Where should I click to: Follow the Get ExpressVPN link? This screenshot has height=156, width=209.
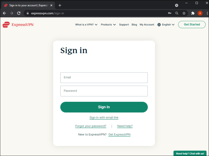click(x=119, y=134)
